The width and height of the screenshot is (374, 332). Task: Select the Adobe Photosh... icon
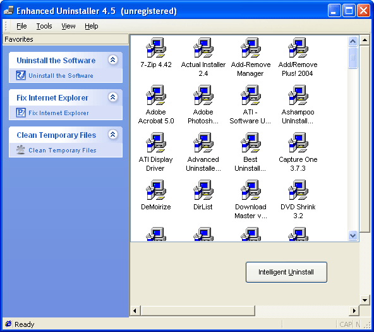pos(203,95)
